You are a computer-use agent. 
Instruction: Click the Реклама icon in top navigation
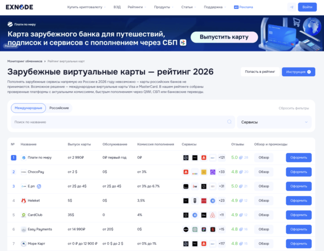click(x=236, y=7)
